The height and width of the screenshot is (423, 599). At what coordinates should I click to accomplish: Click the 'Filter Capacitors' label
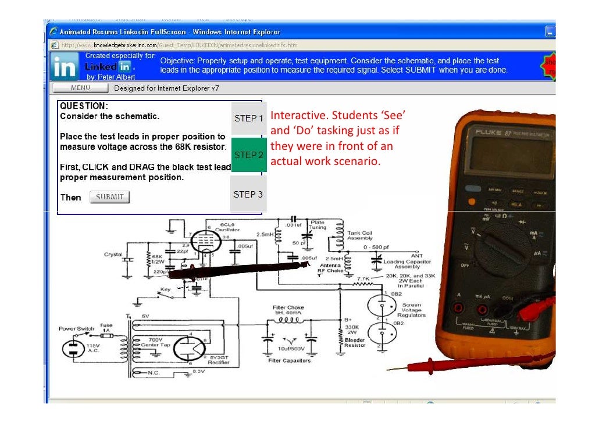coord(289,360)
